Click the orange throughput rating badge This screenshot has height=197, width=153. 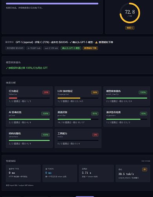click(145, 169)
